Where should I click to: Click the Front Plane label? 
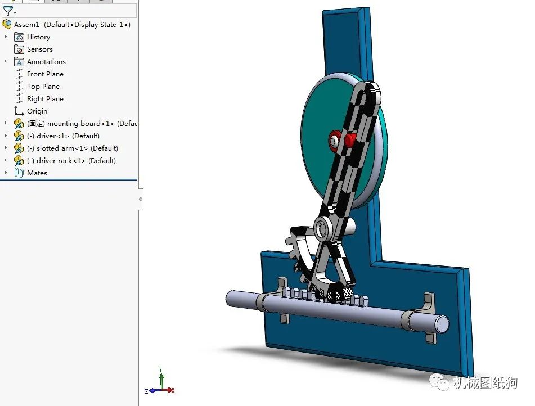click(46, 74)
